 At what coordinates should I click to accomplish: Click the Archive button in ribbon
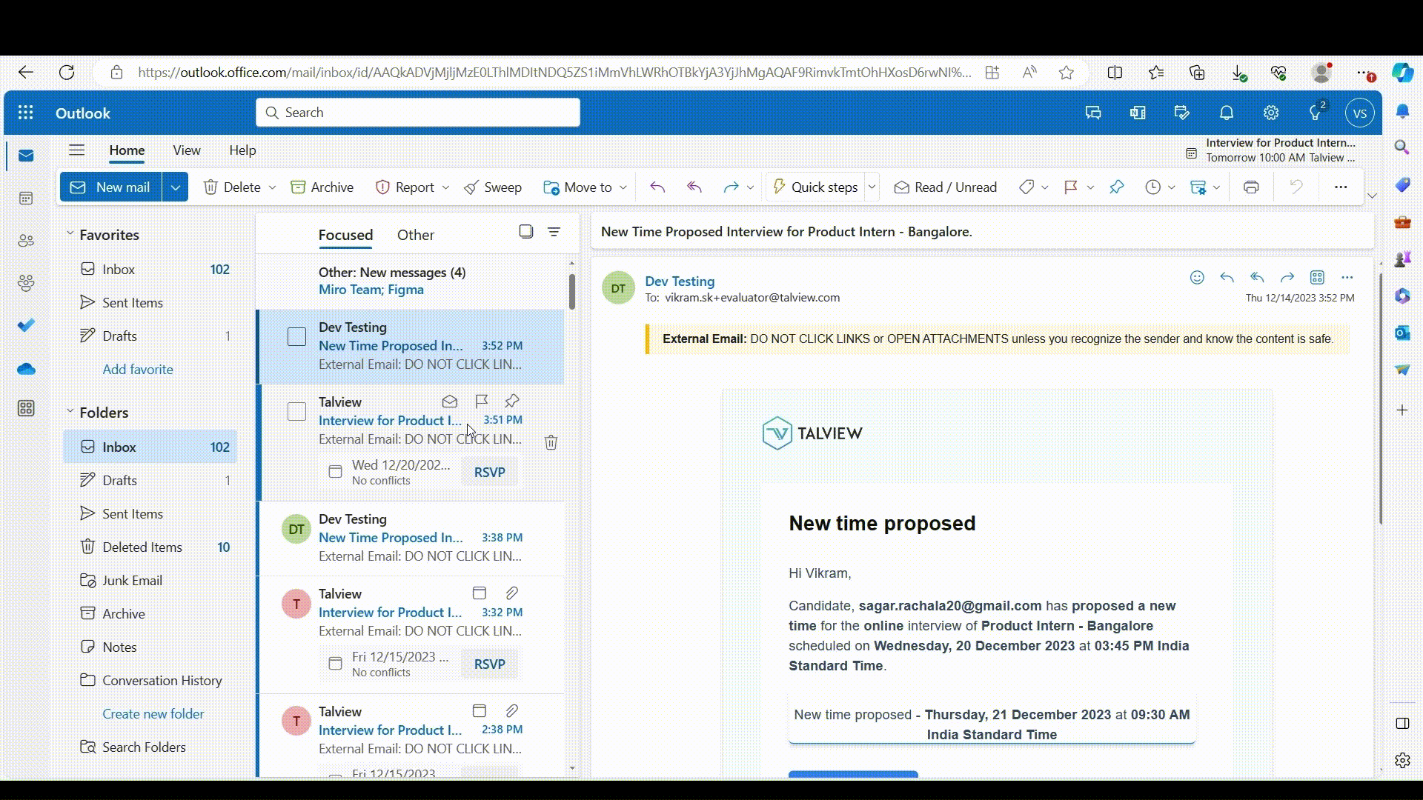322,187
